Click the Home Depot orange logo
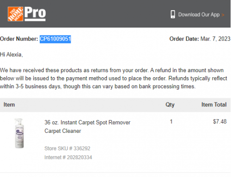Image resolution: width=231 pixels, height=177 pixels. pos(15,14)
